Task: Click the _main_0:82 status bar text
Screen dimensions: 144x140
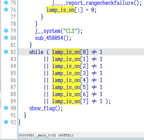Action: pyautogui.click(x=46, y=135)
